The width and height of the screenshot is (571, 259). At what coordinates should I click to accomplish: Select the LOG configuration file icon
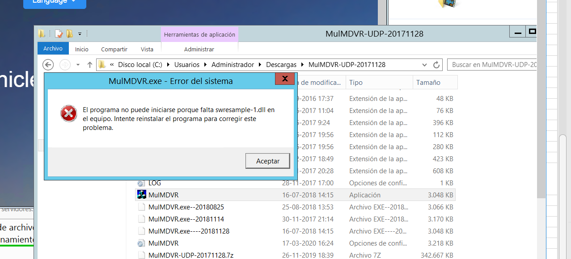point(142,183)
